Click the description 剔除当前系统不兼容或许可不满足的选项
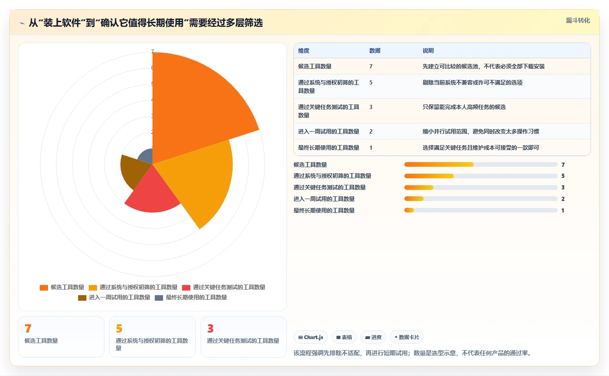 [472, 83]
